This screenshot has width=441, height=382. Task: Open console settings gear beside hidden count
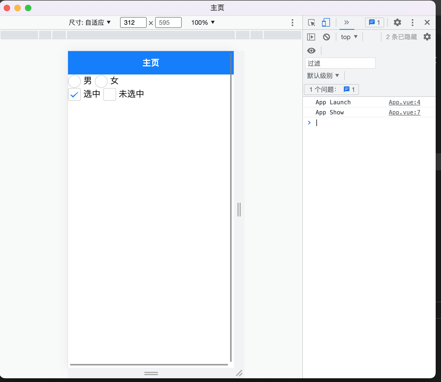point(427,37)
